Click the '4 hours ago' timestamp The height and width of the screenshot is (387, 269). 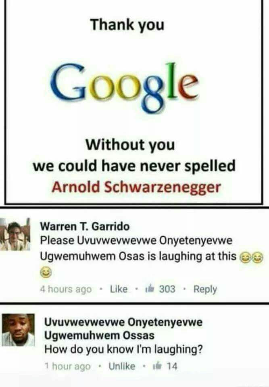click(x=66, y=289)
